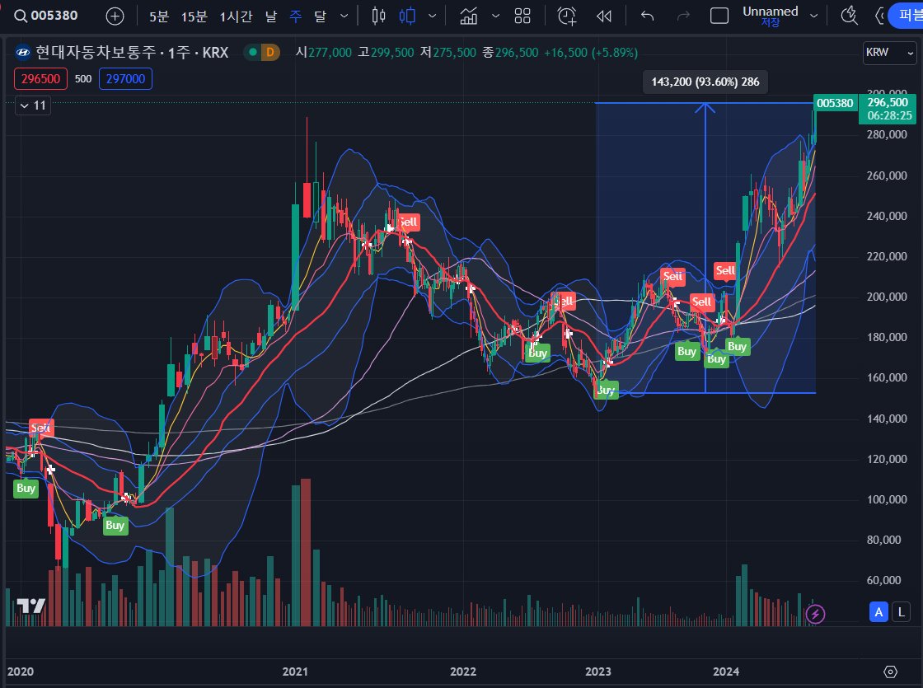Viewport: 923px width, 688px height.
Task: Click the 2021 time axis label
Action: coord(295,672)
